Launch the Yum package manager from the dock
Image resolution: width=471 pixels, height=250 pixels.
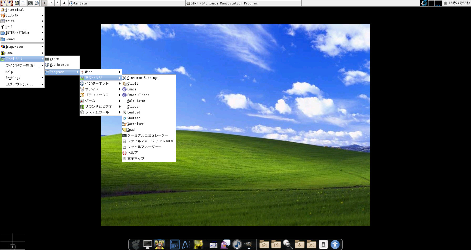coord(159,244)
